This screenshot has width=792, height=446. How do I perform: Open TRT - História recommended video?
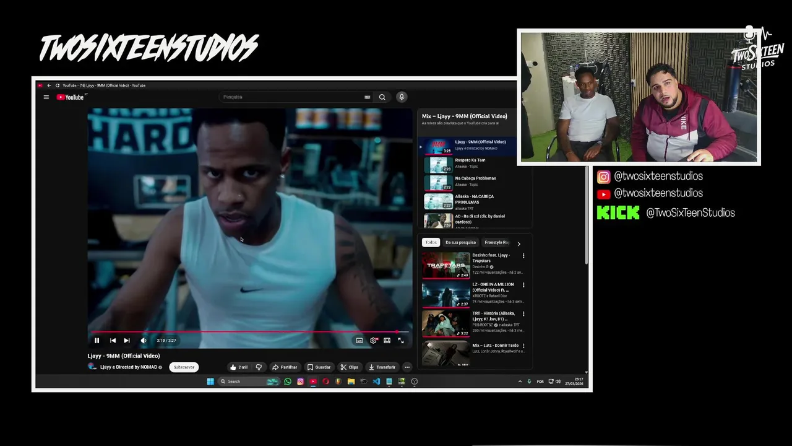(x=473, y=323)
